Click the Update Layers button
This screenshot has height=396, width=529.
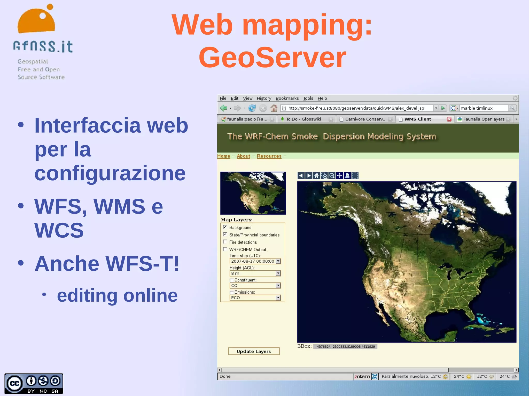pyautogui.click(x=254, y=351)
